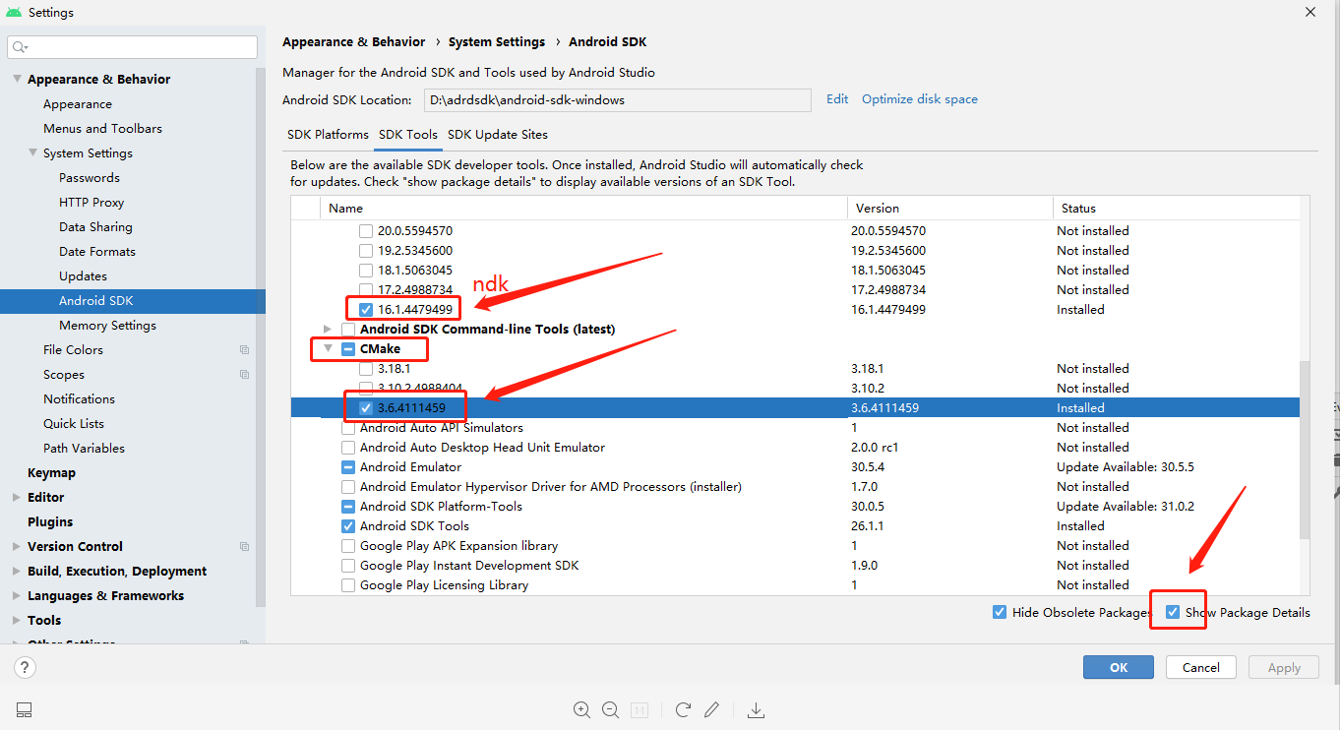Zoom in using the magnifier plus icon
Viewport: 1340px width, 730px height.
[x=581, y=709]
